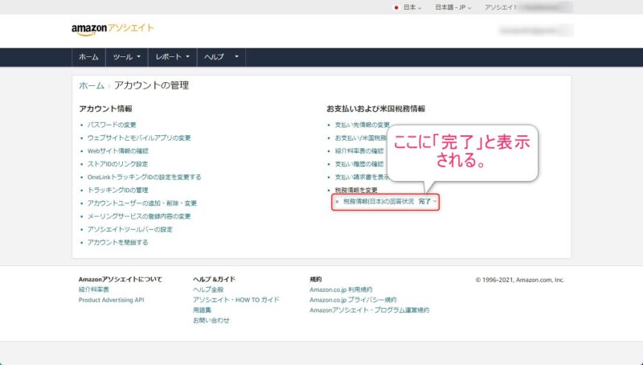Expand the 完了 status dropdown arrow
The height and width of the screenshot is (365, 643).
(x=435, y=201)
